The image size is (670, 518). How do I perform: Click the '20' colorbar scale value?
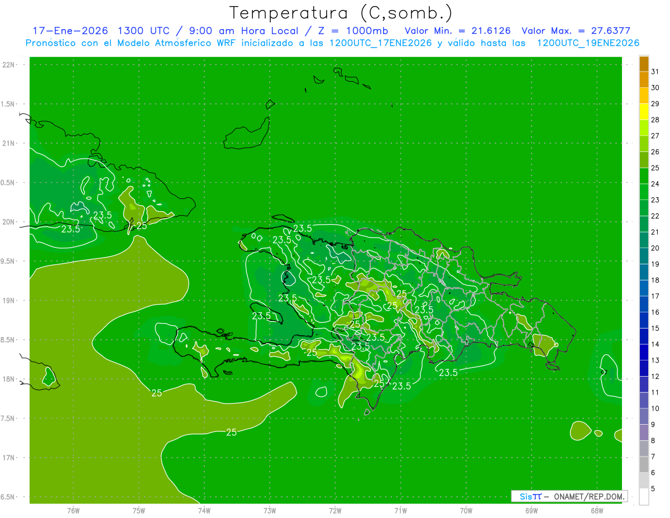655,248
